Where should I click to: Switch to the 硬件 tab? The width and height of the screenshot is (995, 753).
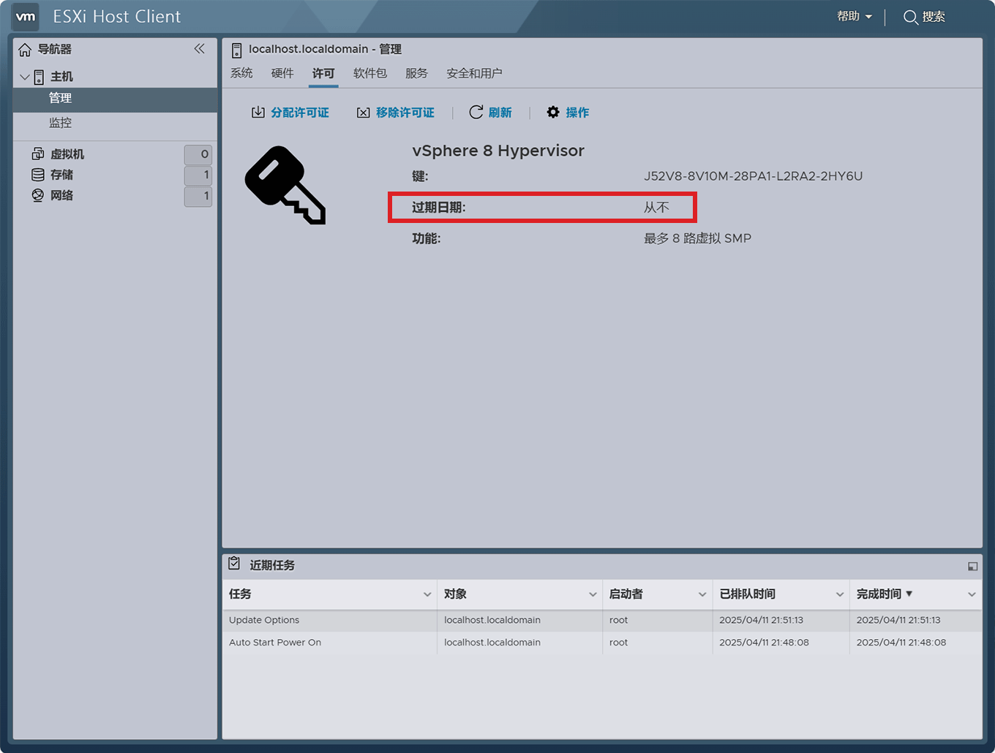(282, 73)
